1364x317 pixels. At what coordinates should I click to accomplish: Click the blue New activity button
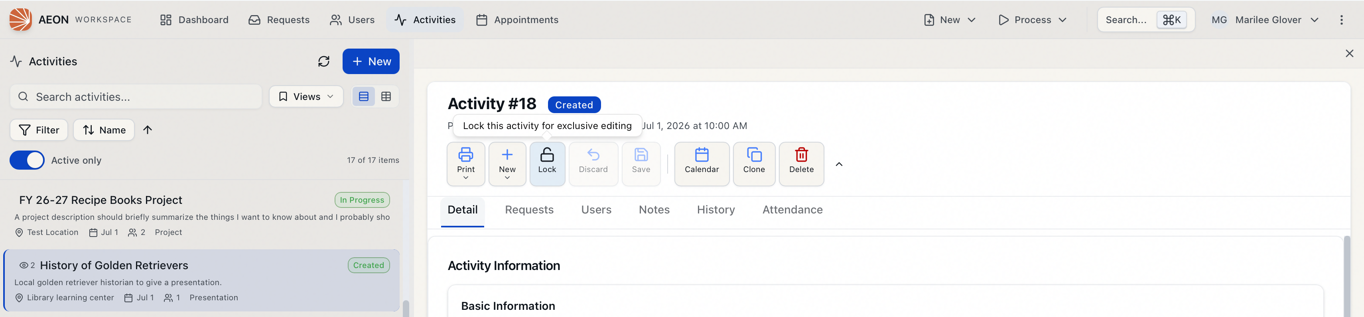click(x=371, y=61)
